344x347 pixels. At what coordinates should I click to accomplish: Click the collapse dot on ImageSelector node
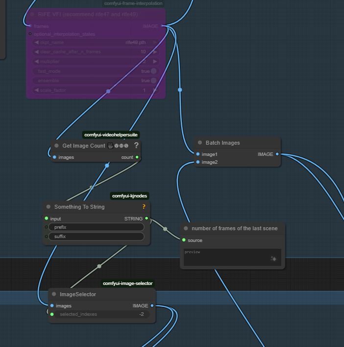[54, 294]
